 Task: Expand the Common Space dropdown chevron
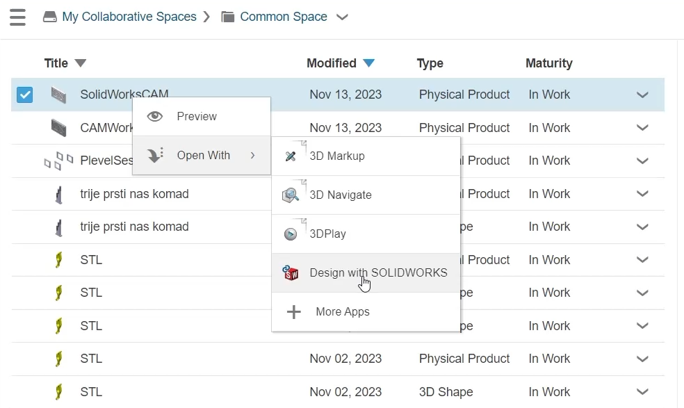click(342, 17)
